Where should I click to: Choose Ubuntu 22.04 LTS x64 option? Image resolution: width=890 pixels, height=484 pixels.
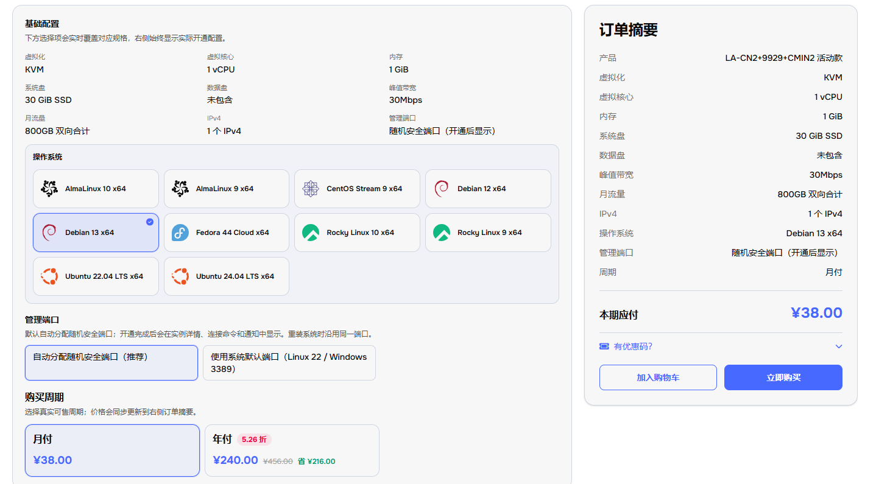[96, 276]
